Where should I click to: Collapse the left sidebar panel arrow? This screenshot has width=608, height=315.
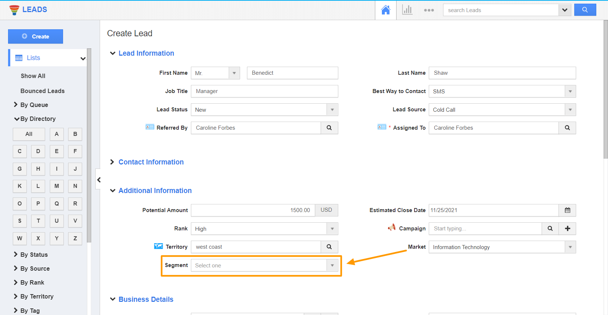pos(99,179)
